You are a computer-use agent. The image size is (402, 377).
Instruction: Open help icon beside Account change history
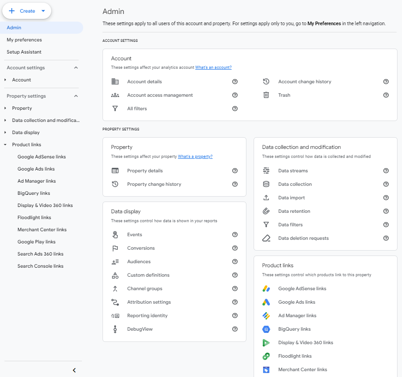pos(386,81)
